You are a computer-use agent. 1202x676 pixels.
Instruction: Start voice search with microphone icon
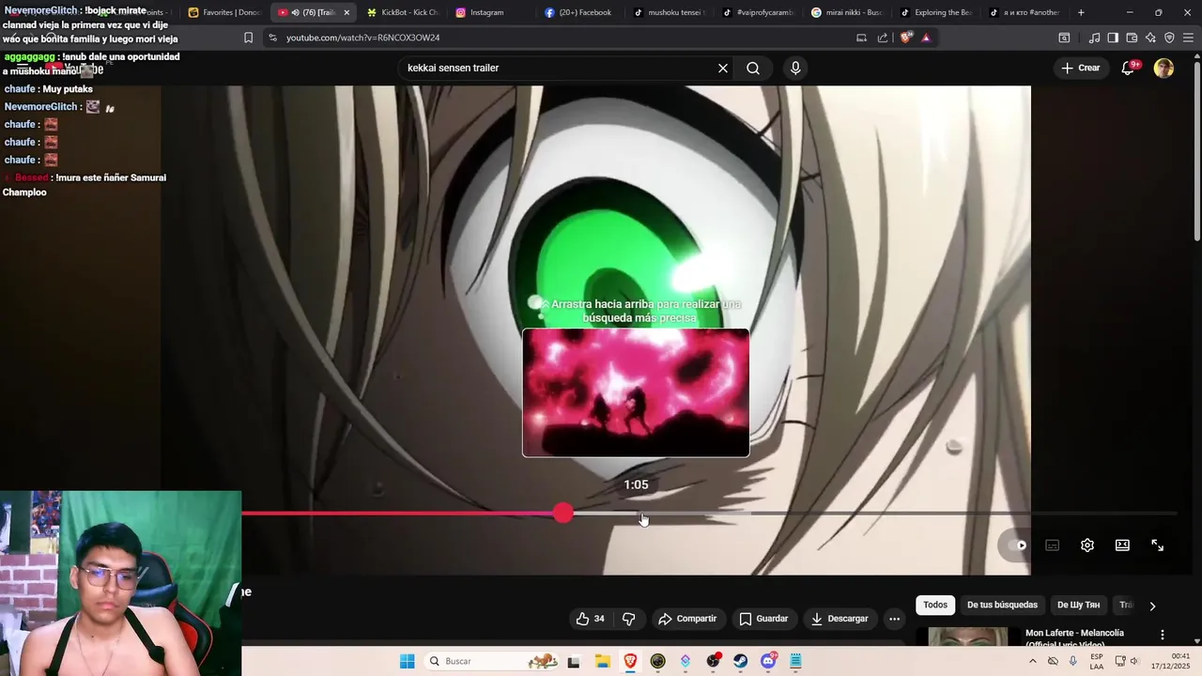click(795, 68)
